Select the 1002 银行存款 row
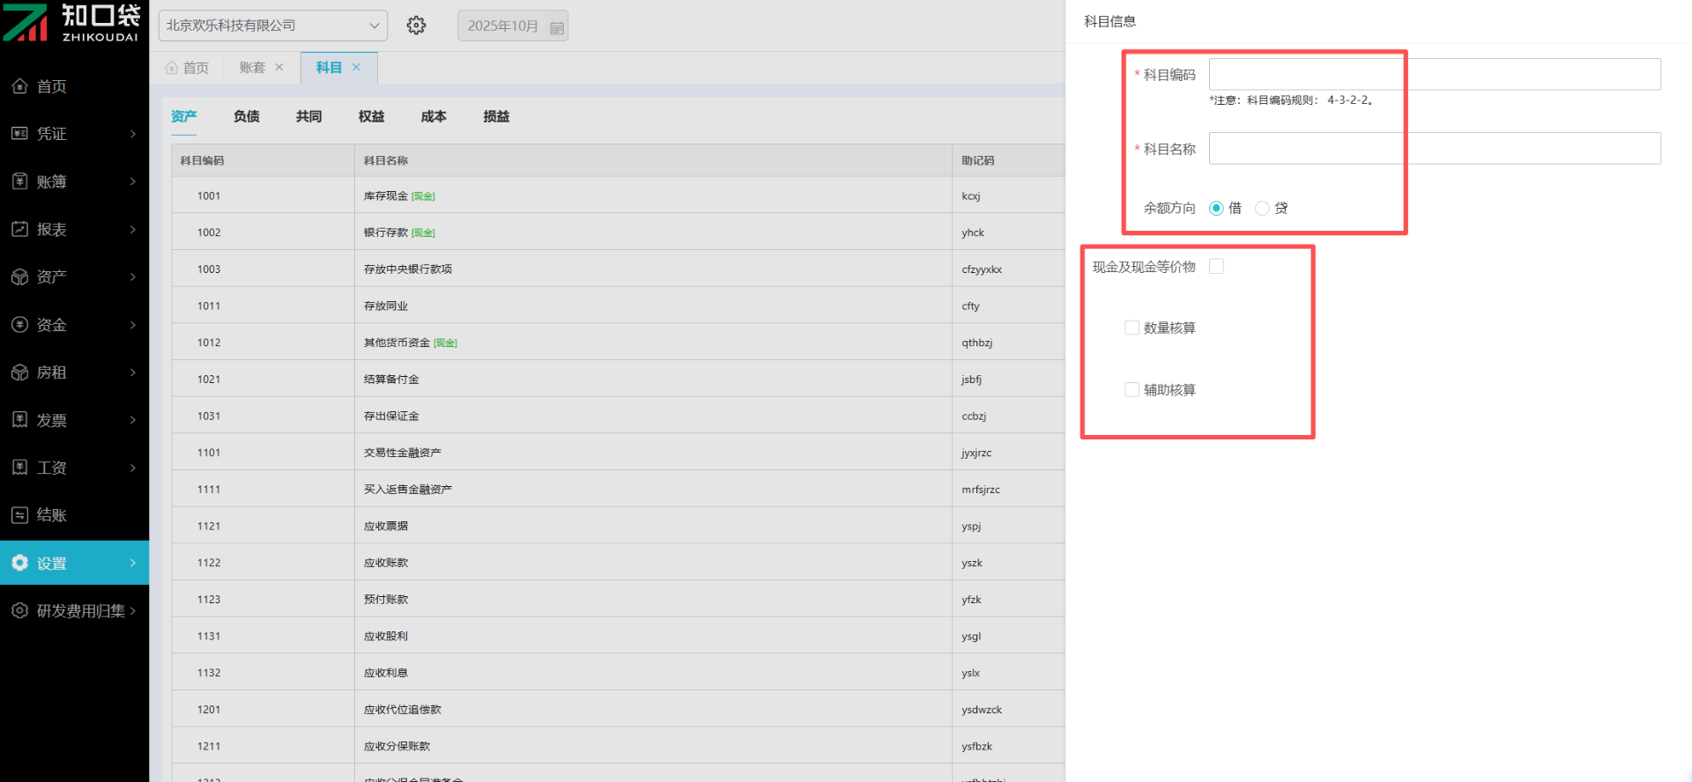Screen dimensions: 1692x782 coord(564,232)
